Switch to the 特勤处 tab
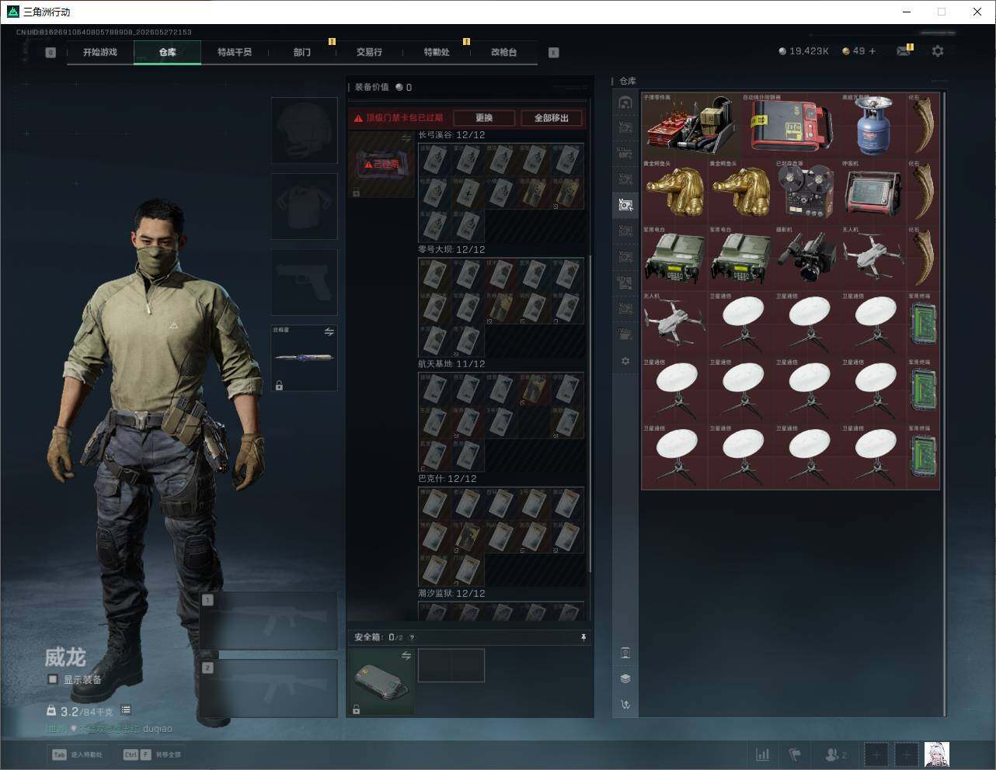 [437, 53]
